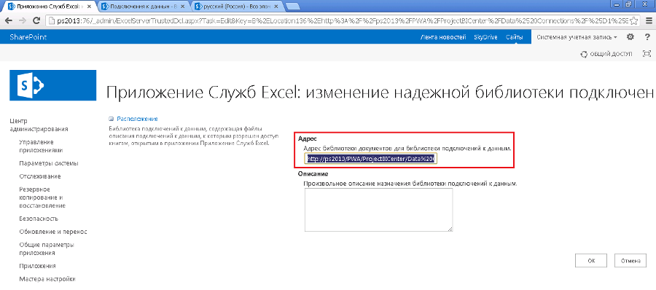This screenshot has width=656, height=290.
Task: Collapse the Расположение section
Action: pos(111,119)
